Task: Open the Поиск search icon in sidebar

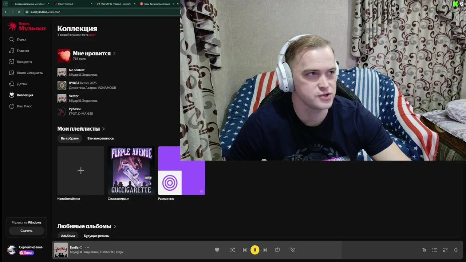Action: pos(12,39)
